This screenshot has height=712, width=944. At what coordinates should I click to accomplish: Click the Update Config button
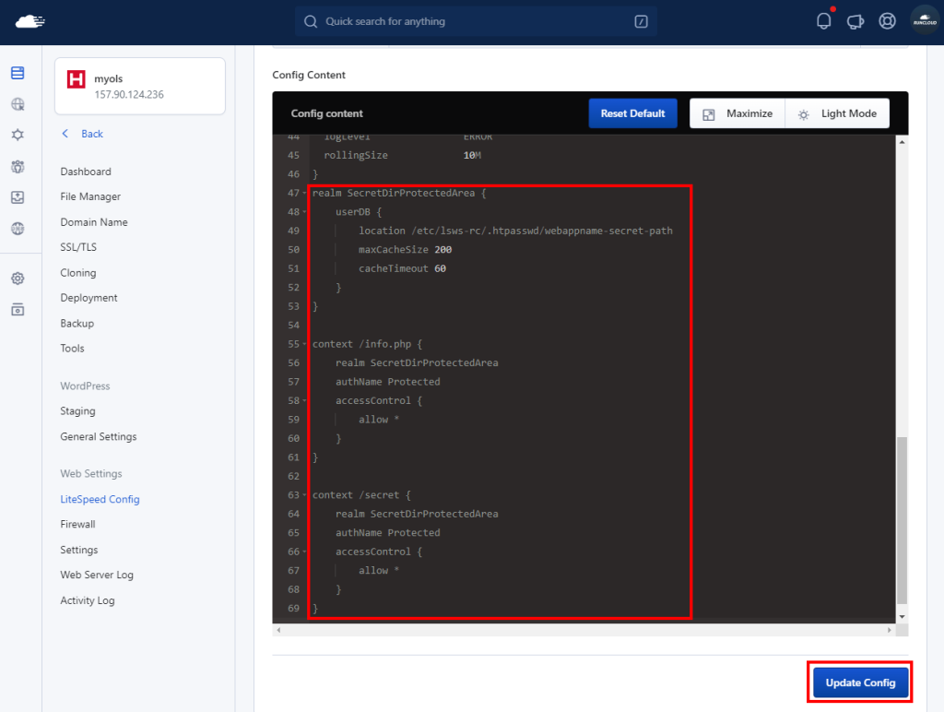(860, 682)
